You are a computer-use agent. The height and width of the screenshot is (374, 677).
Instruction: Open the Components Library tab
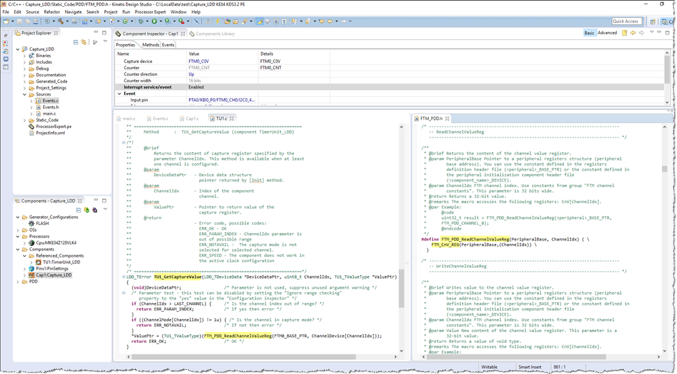[211, 34]
